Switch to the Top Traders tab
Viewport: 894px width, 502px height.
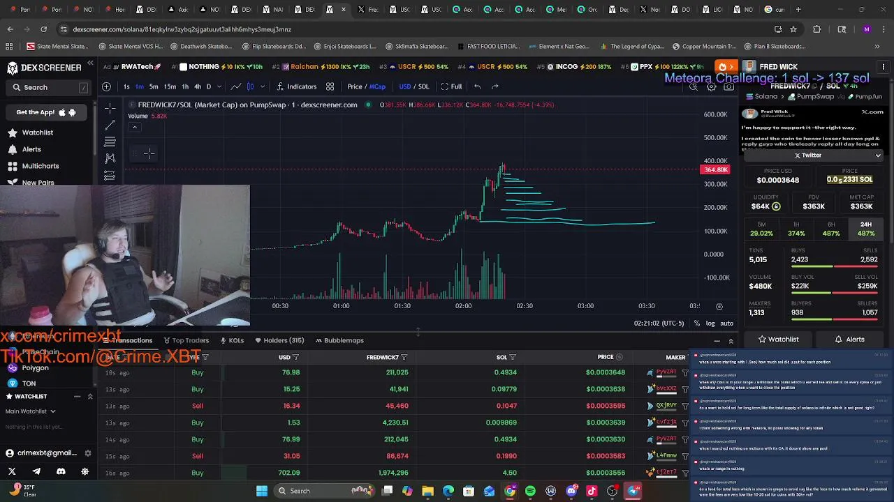click(186, 340)
